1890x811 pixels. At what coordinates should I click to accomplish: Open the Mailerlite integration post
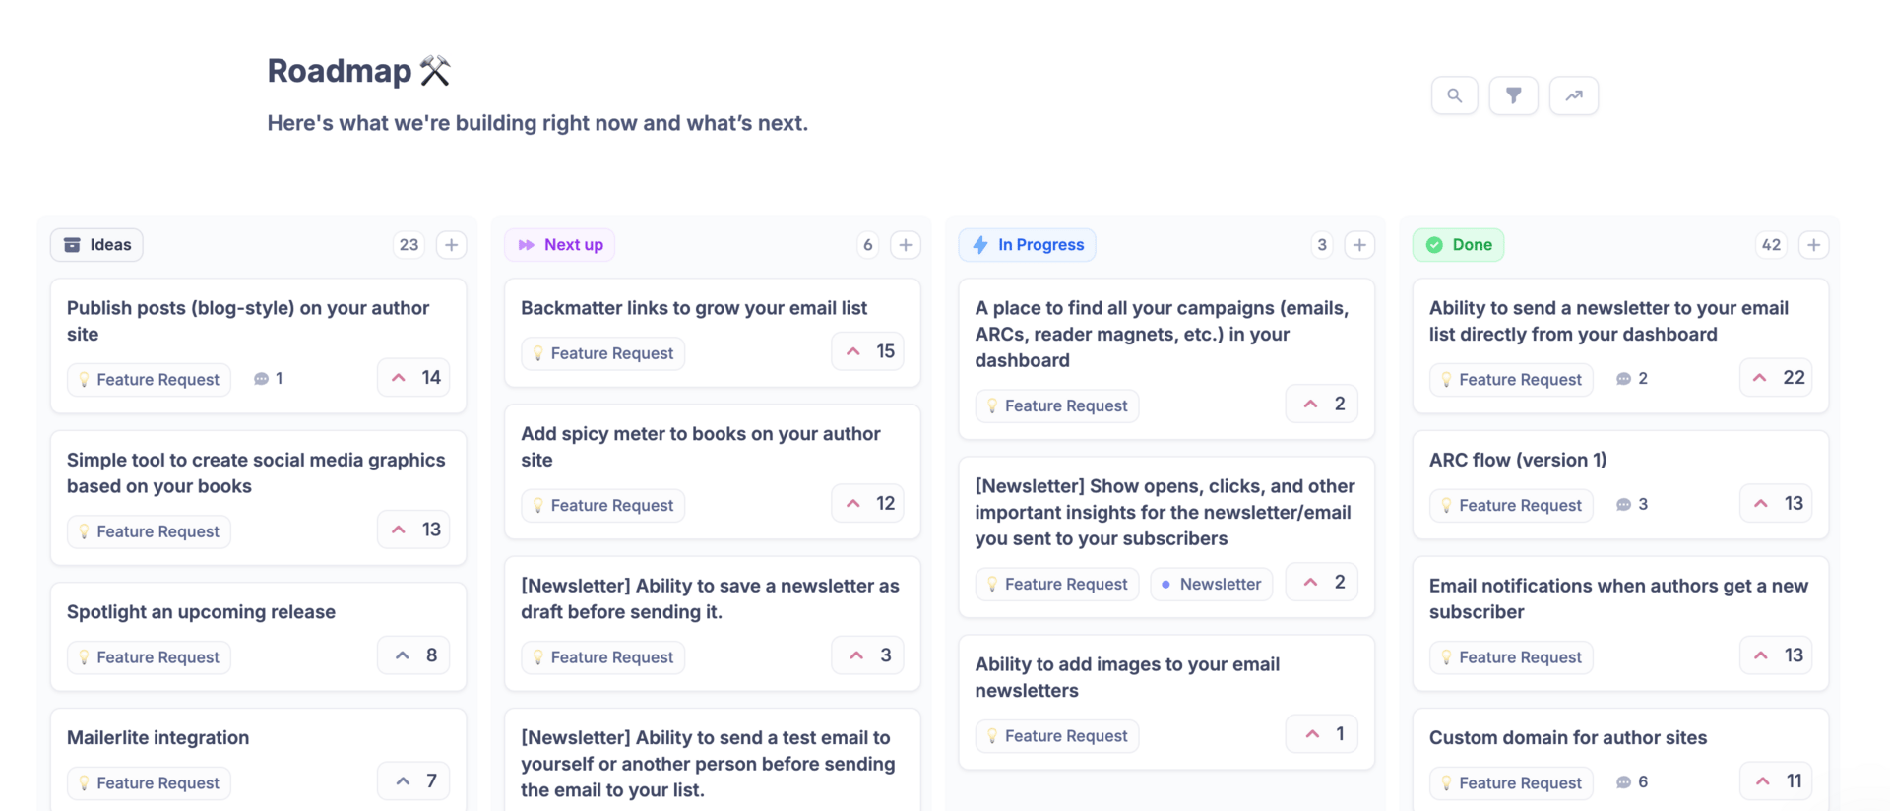pos(158,738)
